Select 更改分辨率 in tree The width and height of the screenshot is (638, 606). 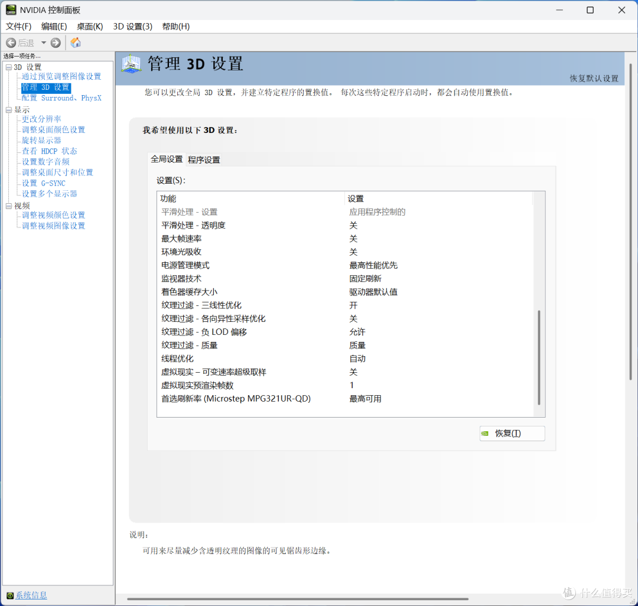pyautogui.click(x=41, y=119)
